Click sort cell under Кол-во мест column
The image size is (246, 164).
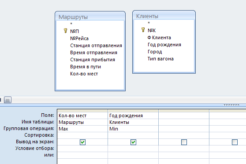(x=82, y=135)
